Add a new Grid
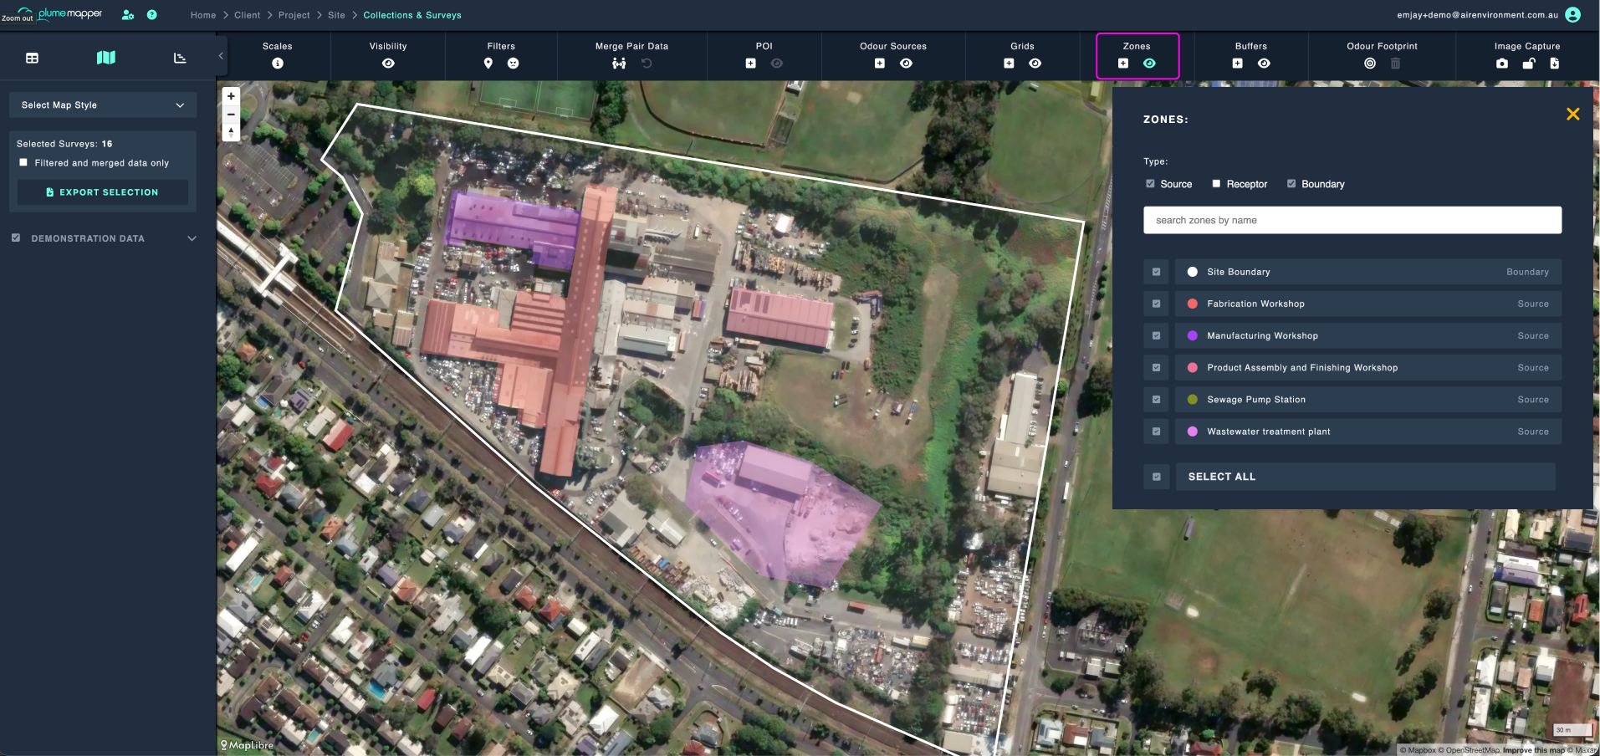Image resolution: width=1600 pixels, height=756 pixels. [x=1009, y=64]
